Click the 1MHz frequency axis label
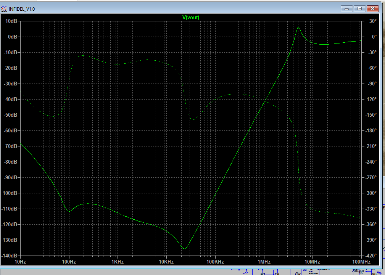The width and height of the screenshot is (385, 275). [264, 262]
